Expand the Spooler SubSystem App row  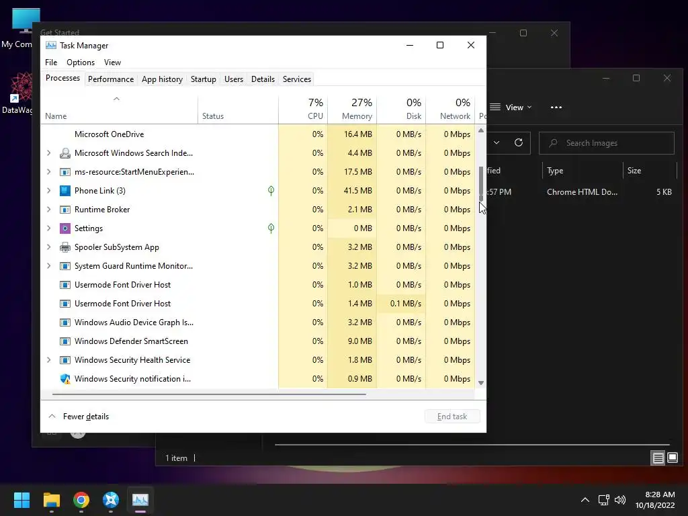48,247
